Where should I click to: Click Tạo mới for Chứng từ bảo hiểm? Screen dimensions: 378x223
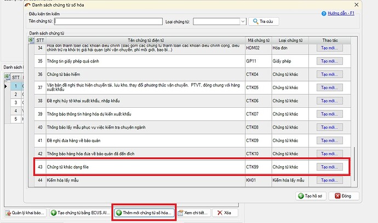[330, 74]
